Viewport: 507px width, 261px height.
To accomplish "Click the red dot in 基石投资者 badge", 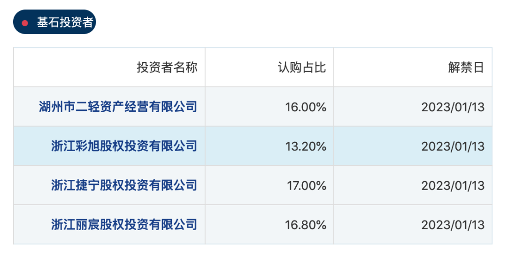I will pos(25,23).
